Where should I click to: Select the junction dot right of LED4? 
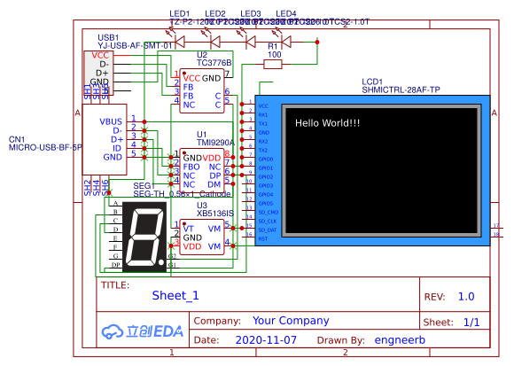point(317,42)
